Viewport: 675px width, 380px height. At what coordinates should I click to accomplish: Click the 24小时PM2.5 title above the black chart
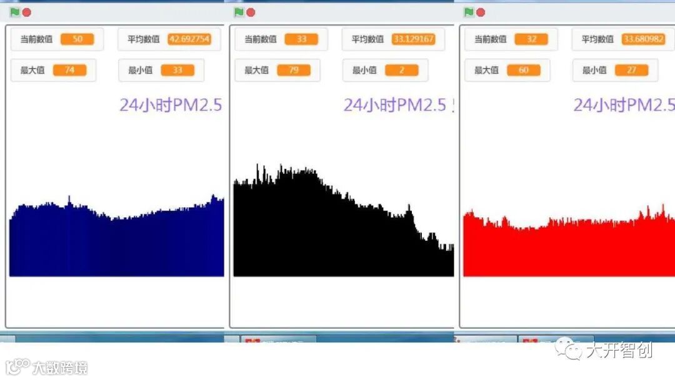click(395, 105)
